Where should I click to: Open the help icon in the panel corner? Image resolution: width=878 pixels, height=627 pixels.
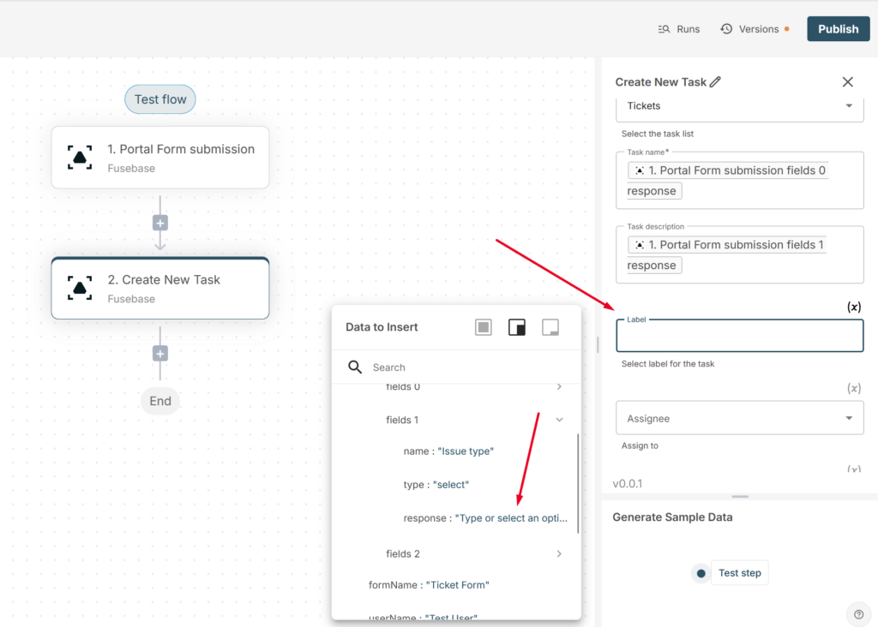click(858, 615)
